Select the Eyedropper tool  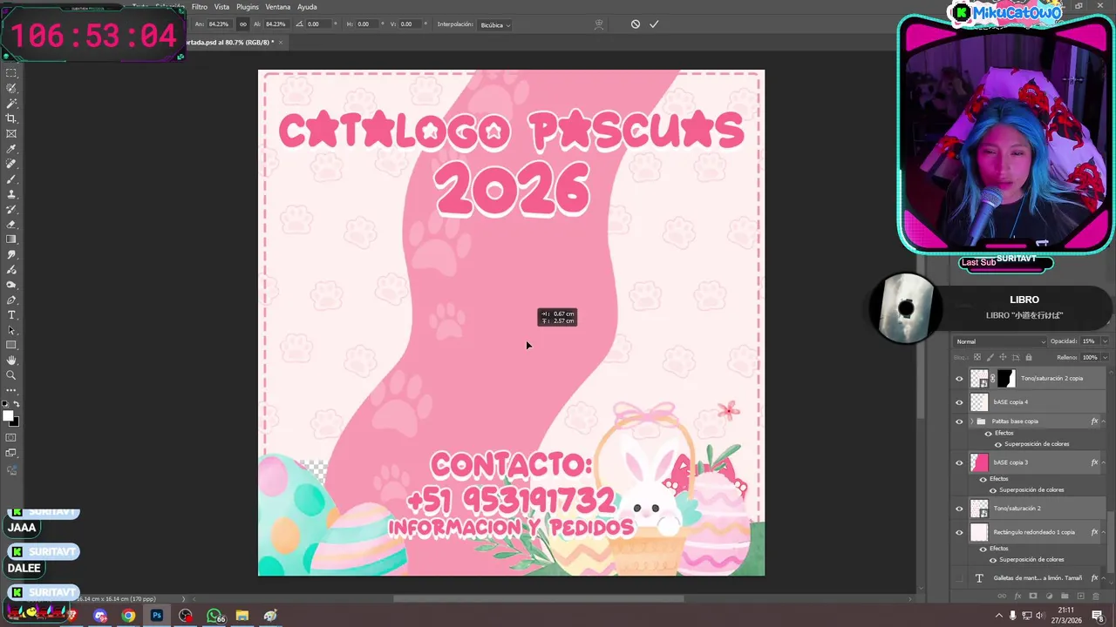pos(11,149)
